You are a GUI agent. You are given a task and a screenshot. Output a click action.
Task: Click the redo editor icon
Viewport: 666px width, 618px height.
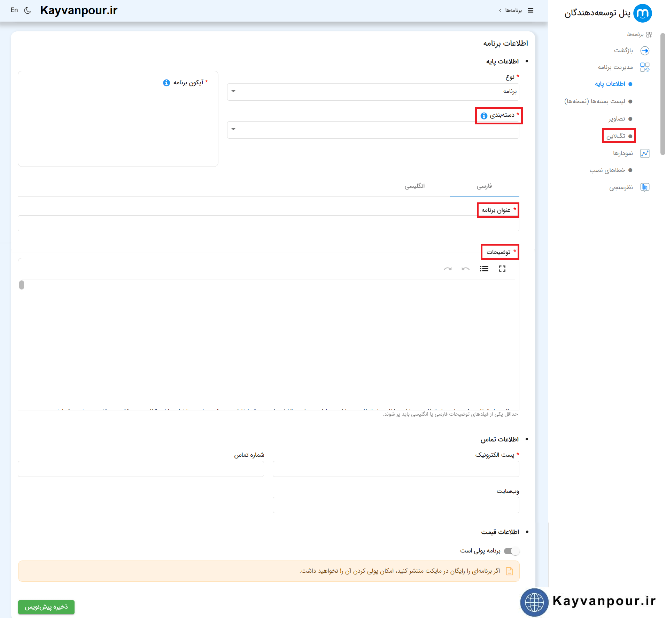point(448,269)
